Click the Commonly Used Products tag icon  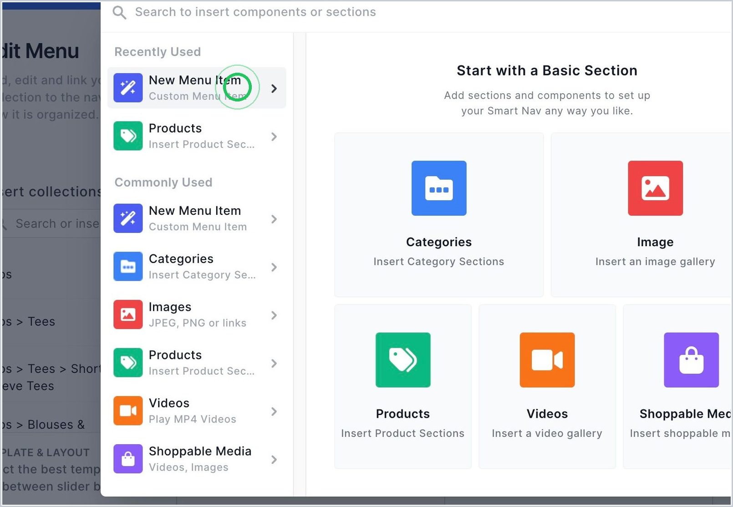(128, 363)
